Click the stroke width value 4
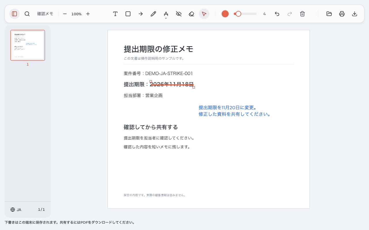Screen dimensions: 369x230 point(264,14)
